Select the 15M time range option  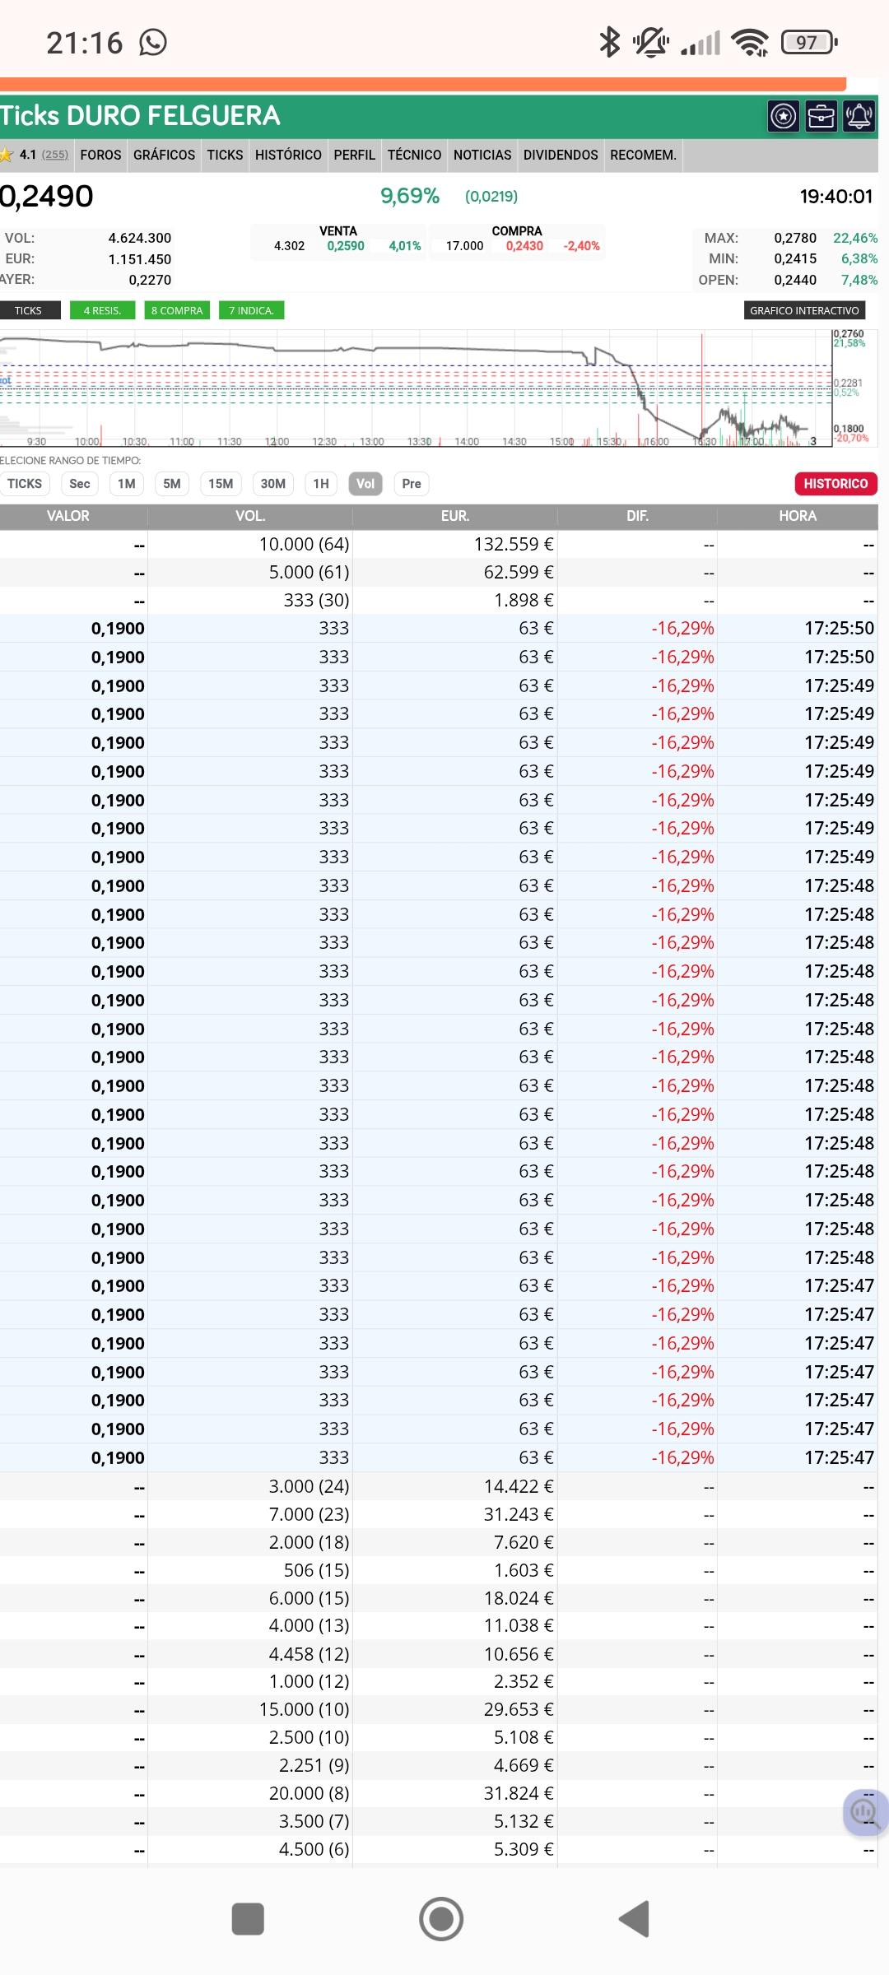click(221, 484)
